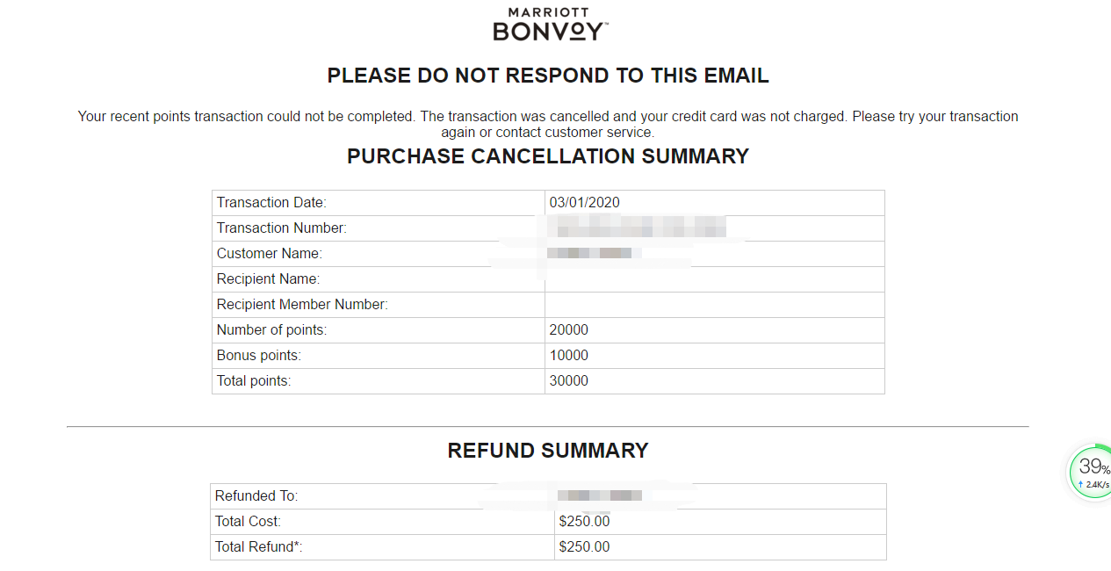Click the empty Recipient Member Number cell
Image resolution: width=1111 pixels, height=571 pixels.
pos(714,305)
